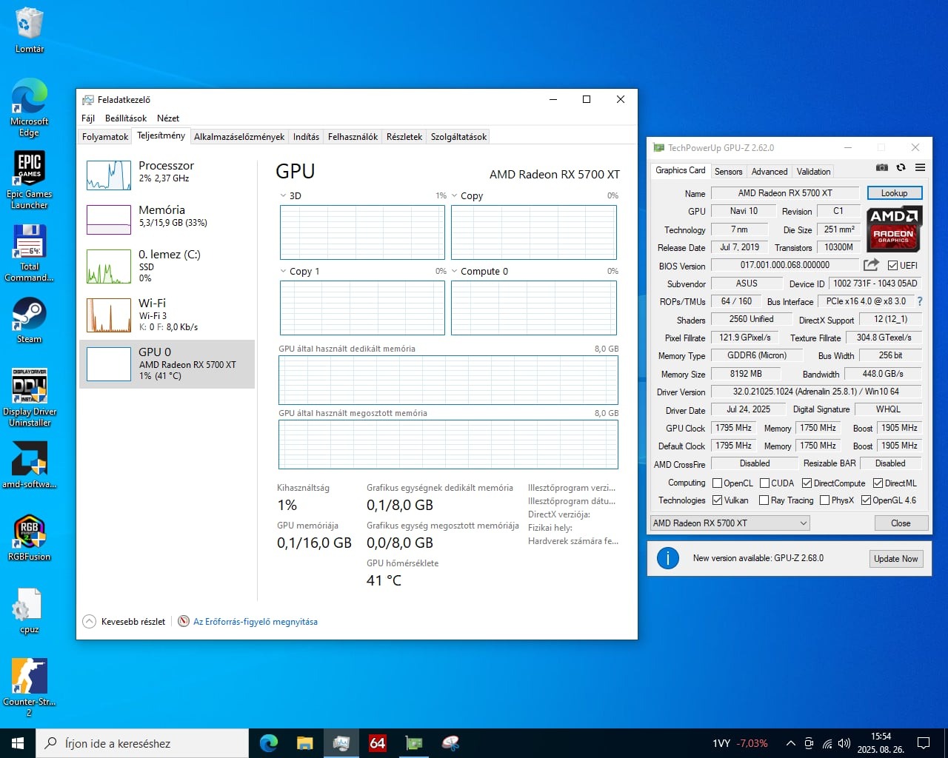948x758 pixels.
Task: Open the Compute 0 engine graph dropdown
Action: click(454, 272)
